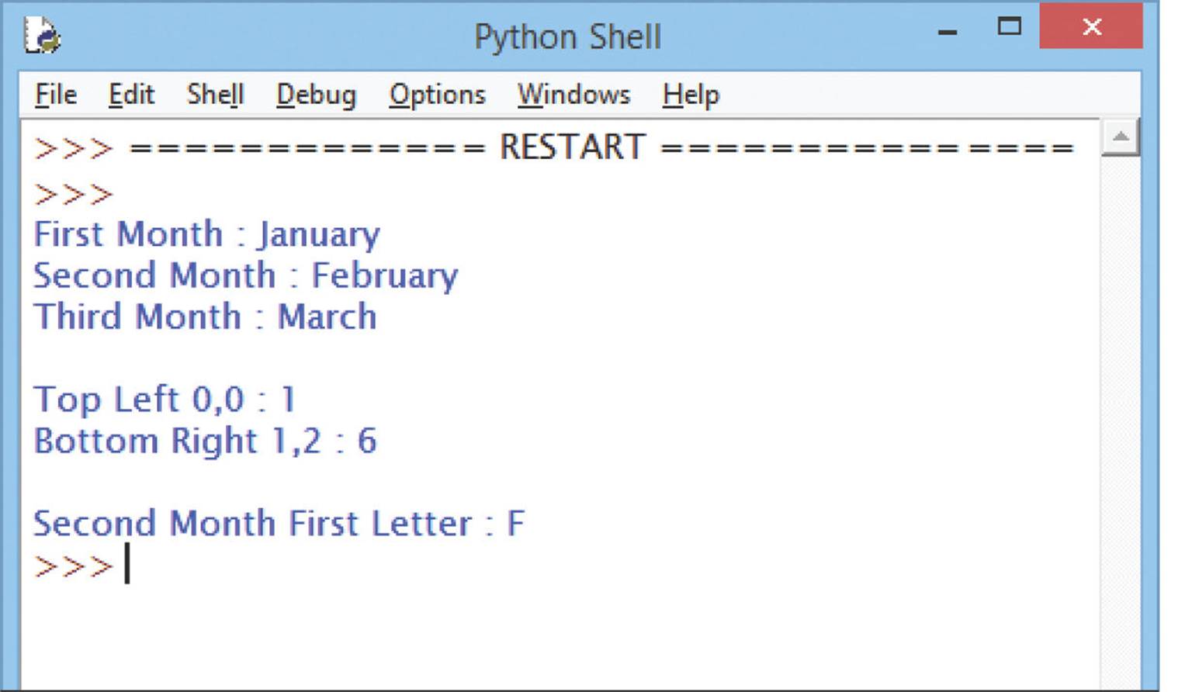Click the empty >>> prompt below RESTART
Screen dimensions: 1185x692
point(74,193)
